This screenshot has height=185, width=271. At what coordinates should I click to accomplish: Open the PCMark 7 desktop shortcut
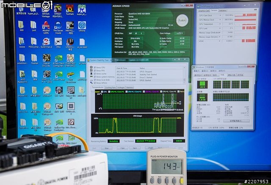coord(47,92)
